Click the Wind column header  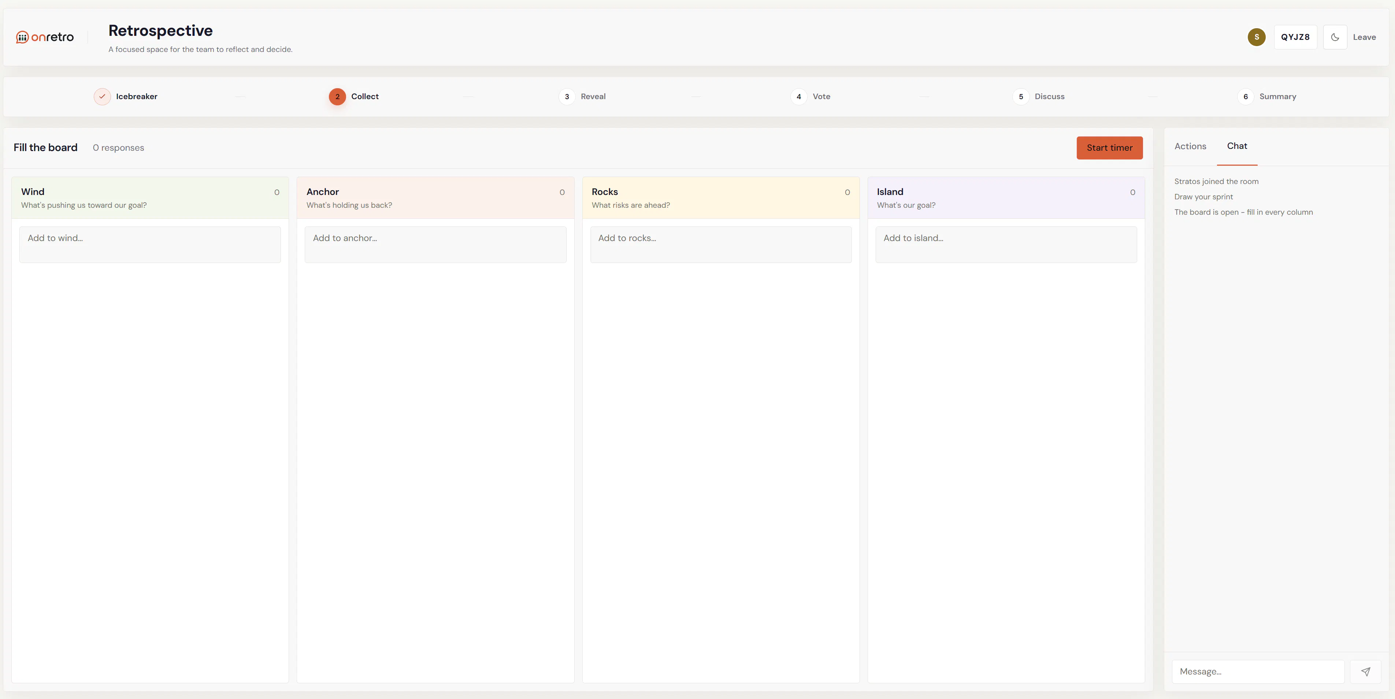coord(150,198)
